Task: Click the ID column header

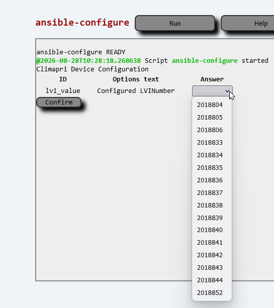Action: 63,79
